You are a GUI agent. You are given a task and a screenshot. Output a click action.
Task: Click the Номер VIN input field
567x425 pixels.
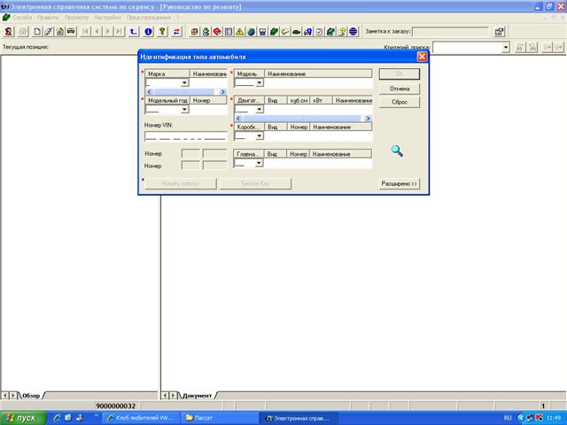pos(186,136)
